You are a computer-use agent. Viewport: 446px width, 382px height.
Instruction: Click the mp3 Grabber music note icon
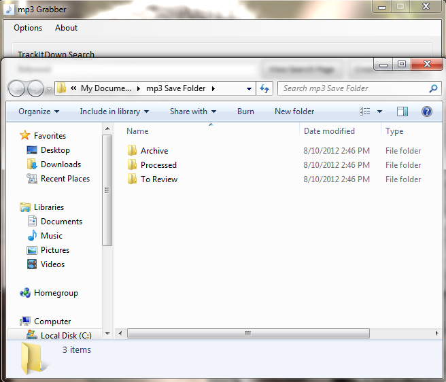click(x=9, y=10)
